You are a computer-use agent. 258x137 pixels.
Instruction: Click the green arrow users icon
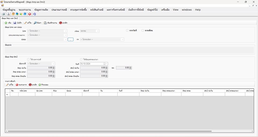21,14
